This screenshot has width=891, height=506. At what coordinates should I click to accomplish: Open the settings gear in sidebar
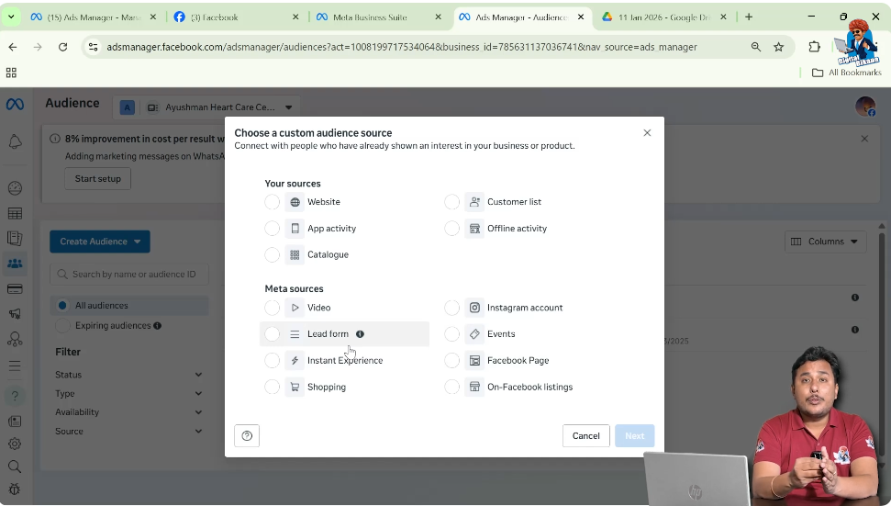pyautogui.click(x=15, y=444)
